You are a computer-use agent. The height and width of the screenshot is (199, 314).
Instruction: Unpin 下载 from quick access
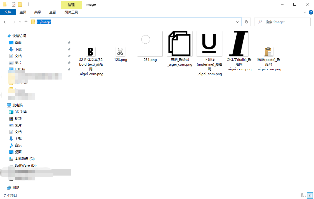(x=69, y=49)
